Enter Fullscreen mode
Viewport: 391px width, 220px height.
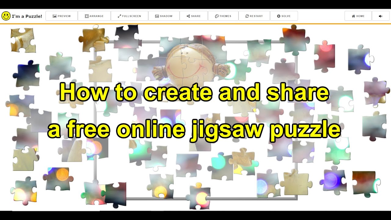pos(130,16)
